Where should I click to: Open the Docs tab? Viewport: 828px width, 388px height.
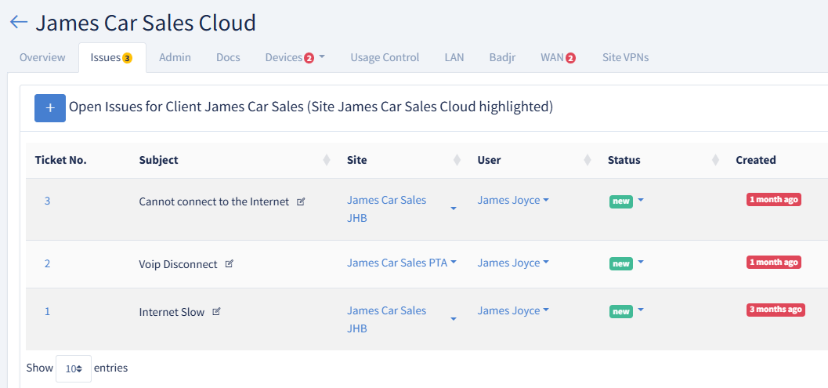point(228,58)
